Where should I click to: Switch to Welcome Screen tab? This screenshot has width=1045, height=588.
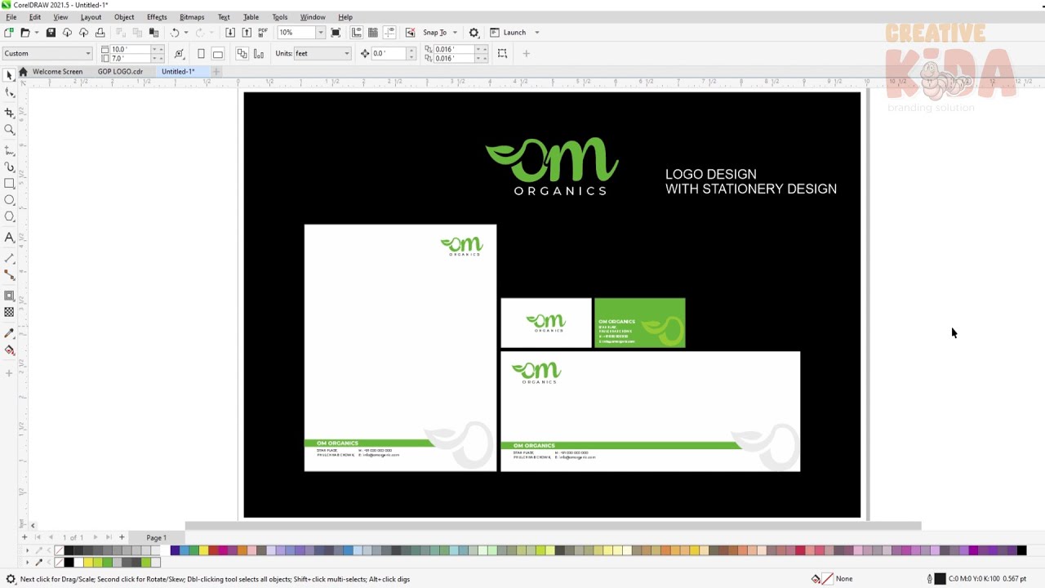click(x=57, y=72)
